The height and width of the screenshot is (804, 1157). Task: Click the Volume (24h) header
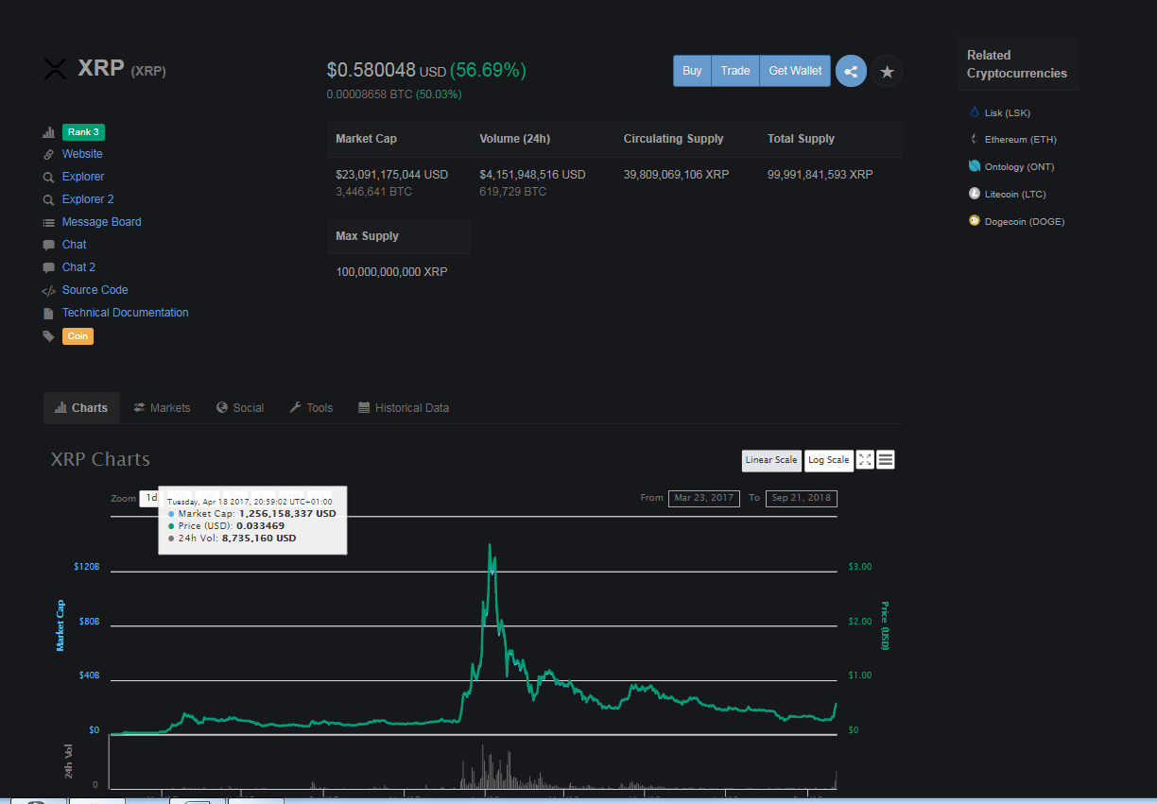(515, 139)
